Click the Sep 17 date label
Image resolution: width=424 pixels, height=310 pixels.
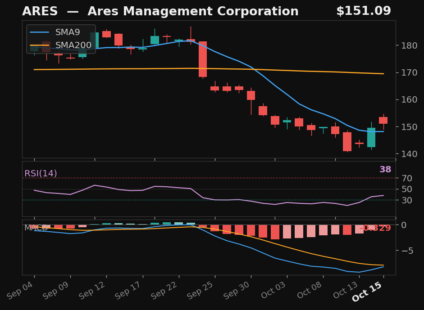pos(128,290)
